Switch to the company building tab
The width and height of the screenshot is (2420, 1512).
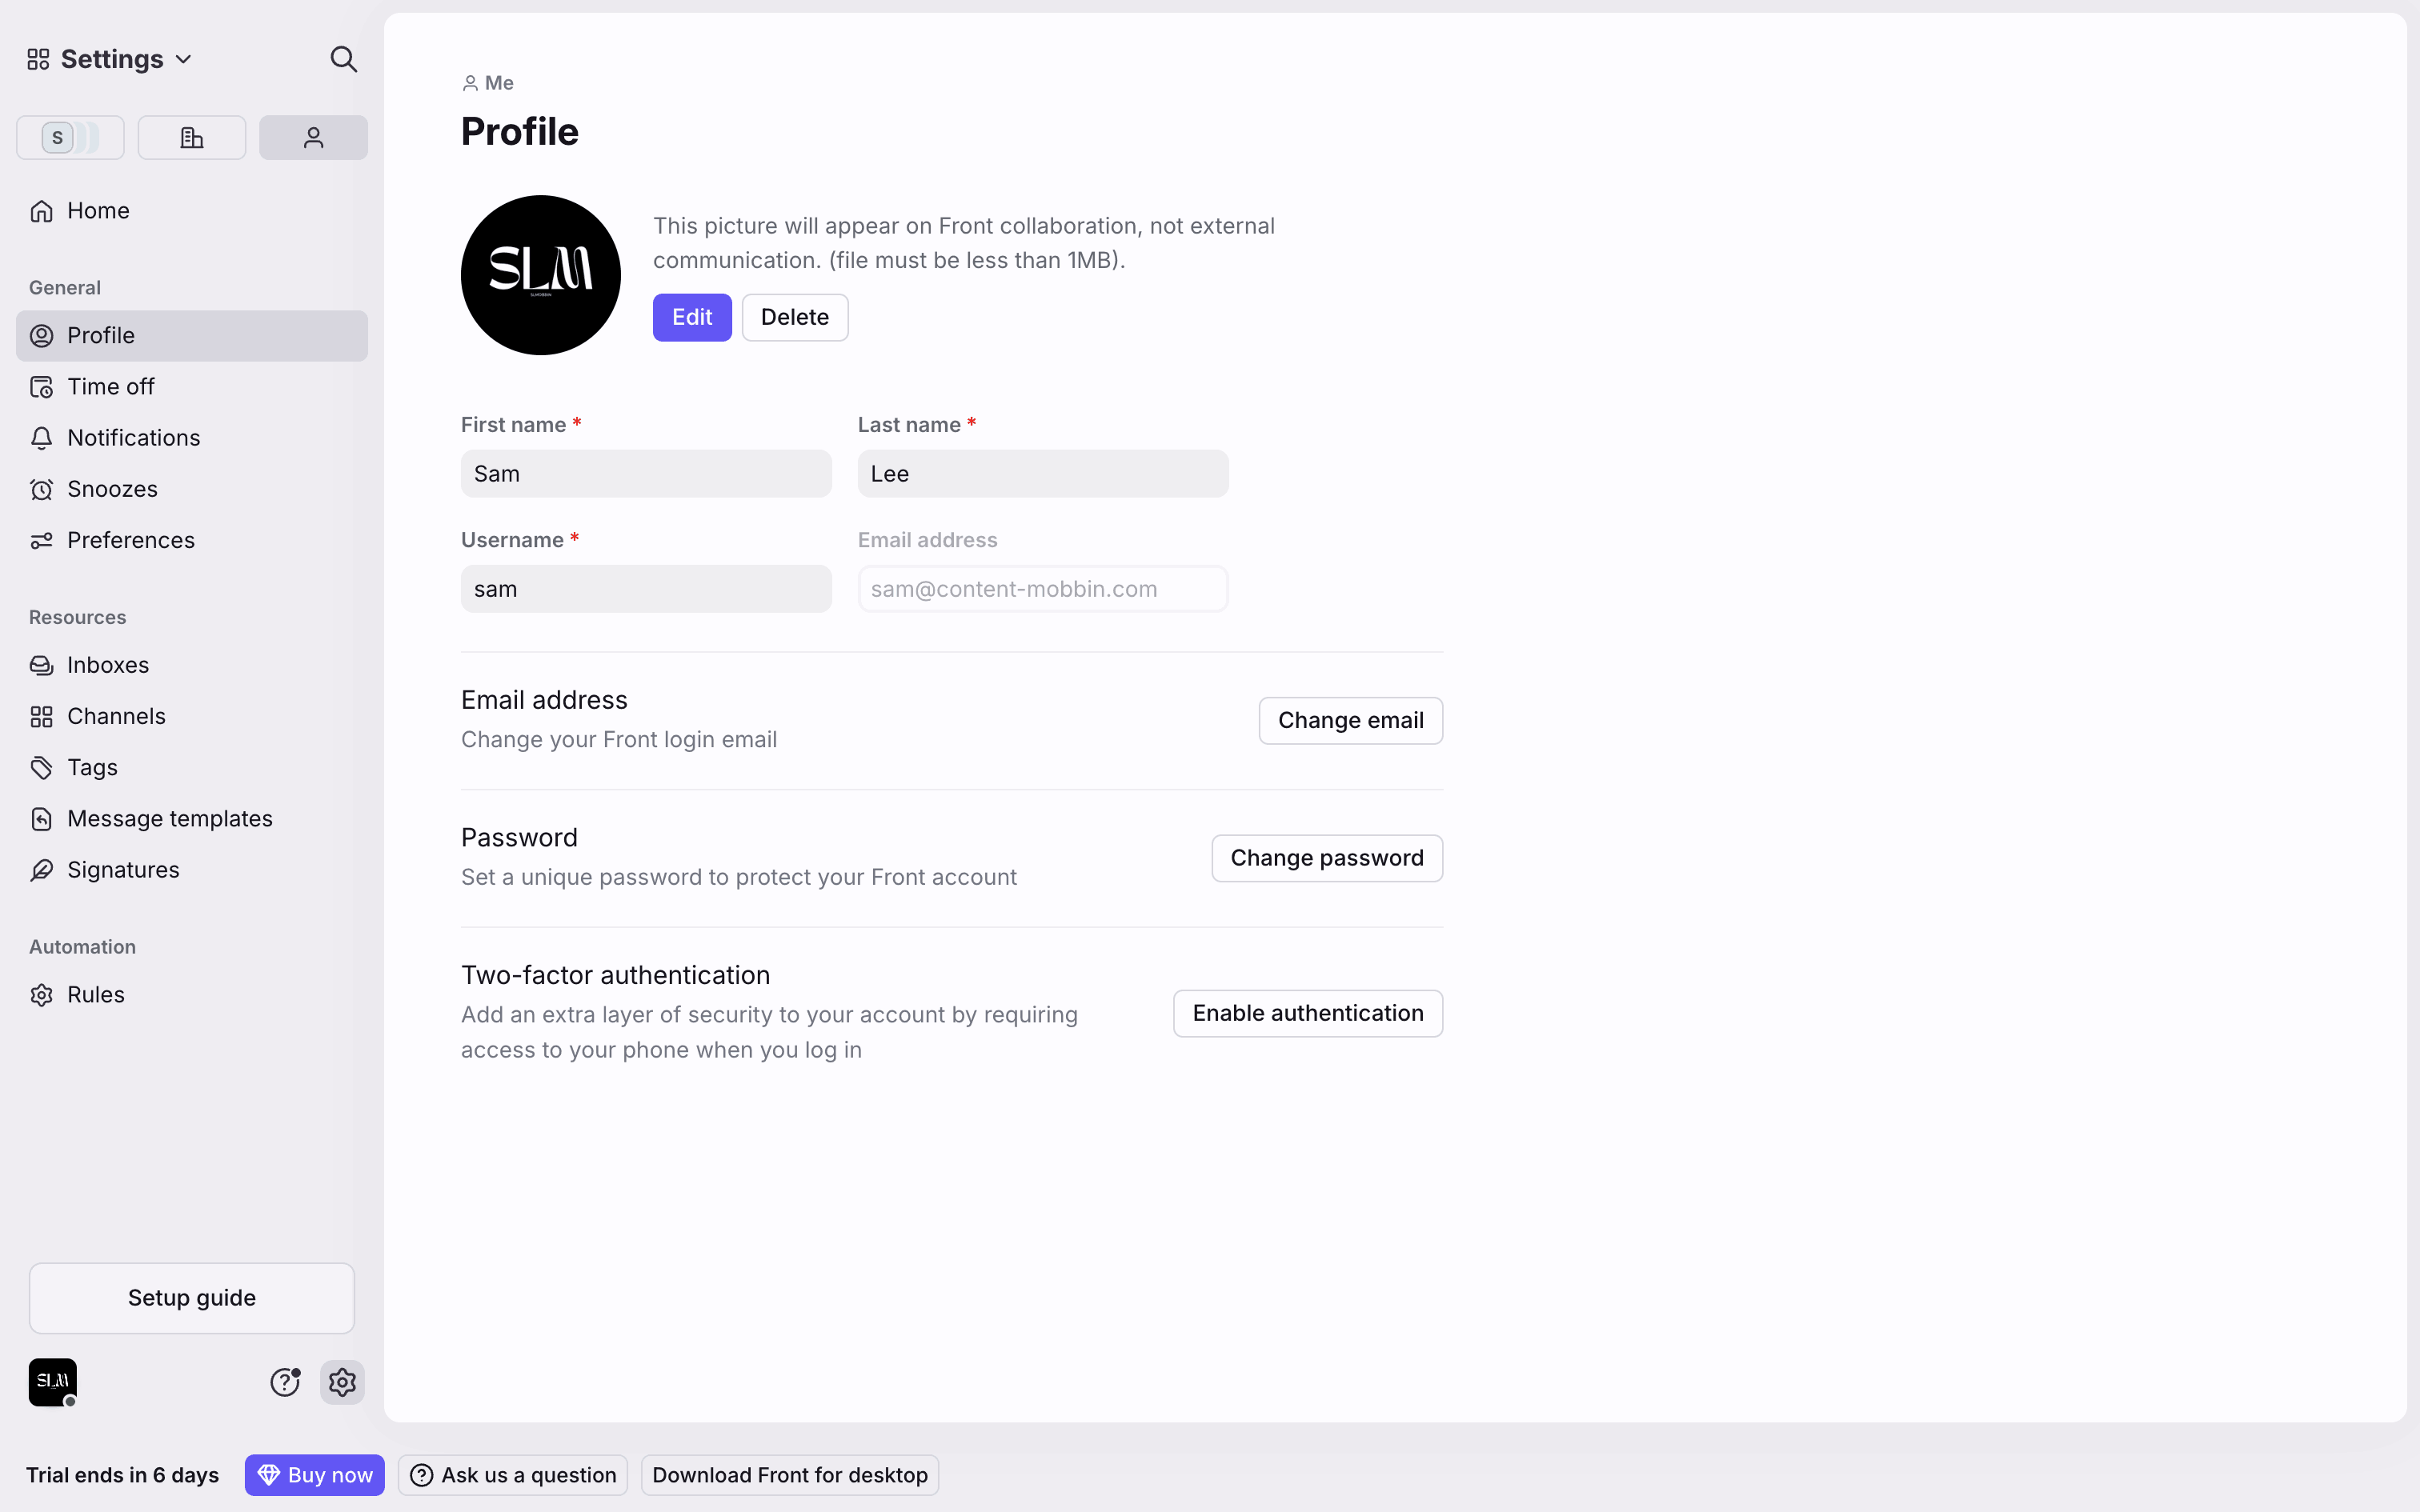coord(192,137)
